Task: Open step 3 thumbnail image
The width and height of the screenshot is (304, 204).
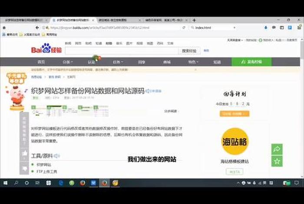Action: [70, 111]
